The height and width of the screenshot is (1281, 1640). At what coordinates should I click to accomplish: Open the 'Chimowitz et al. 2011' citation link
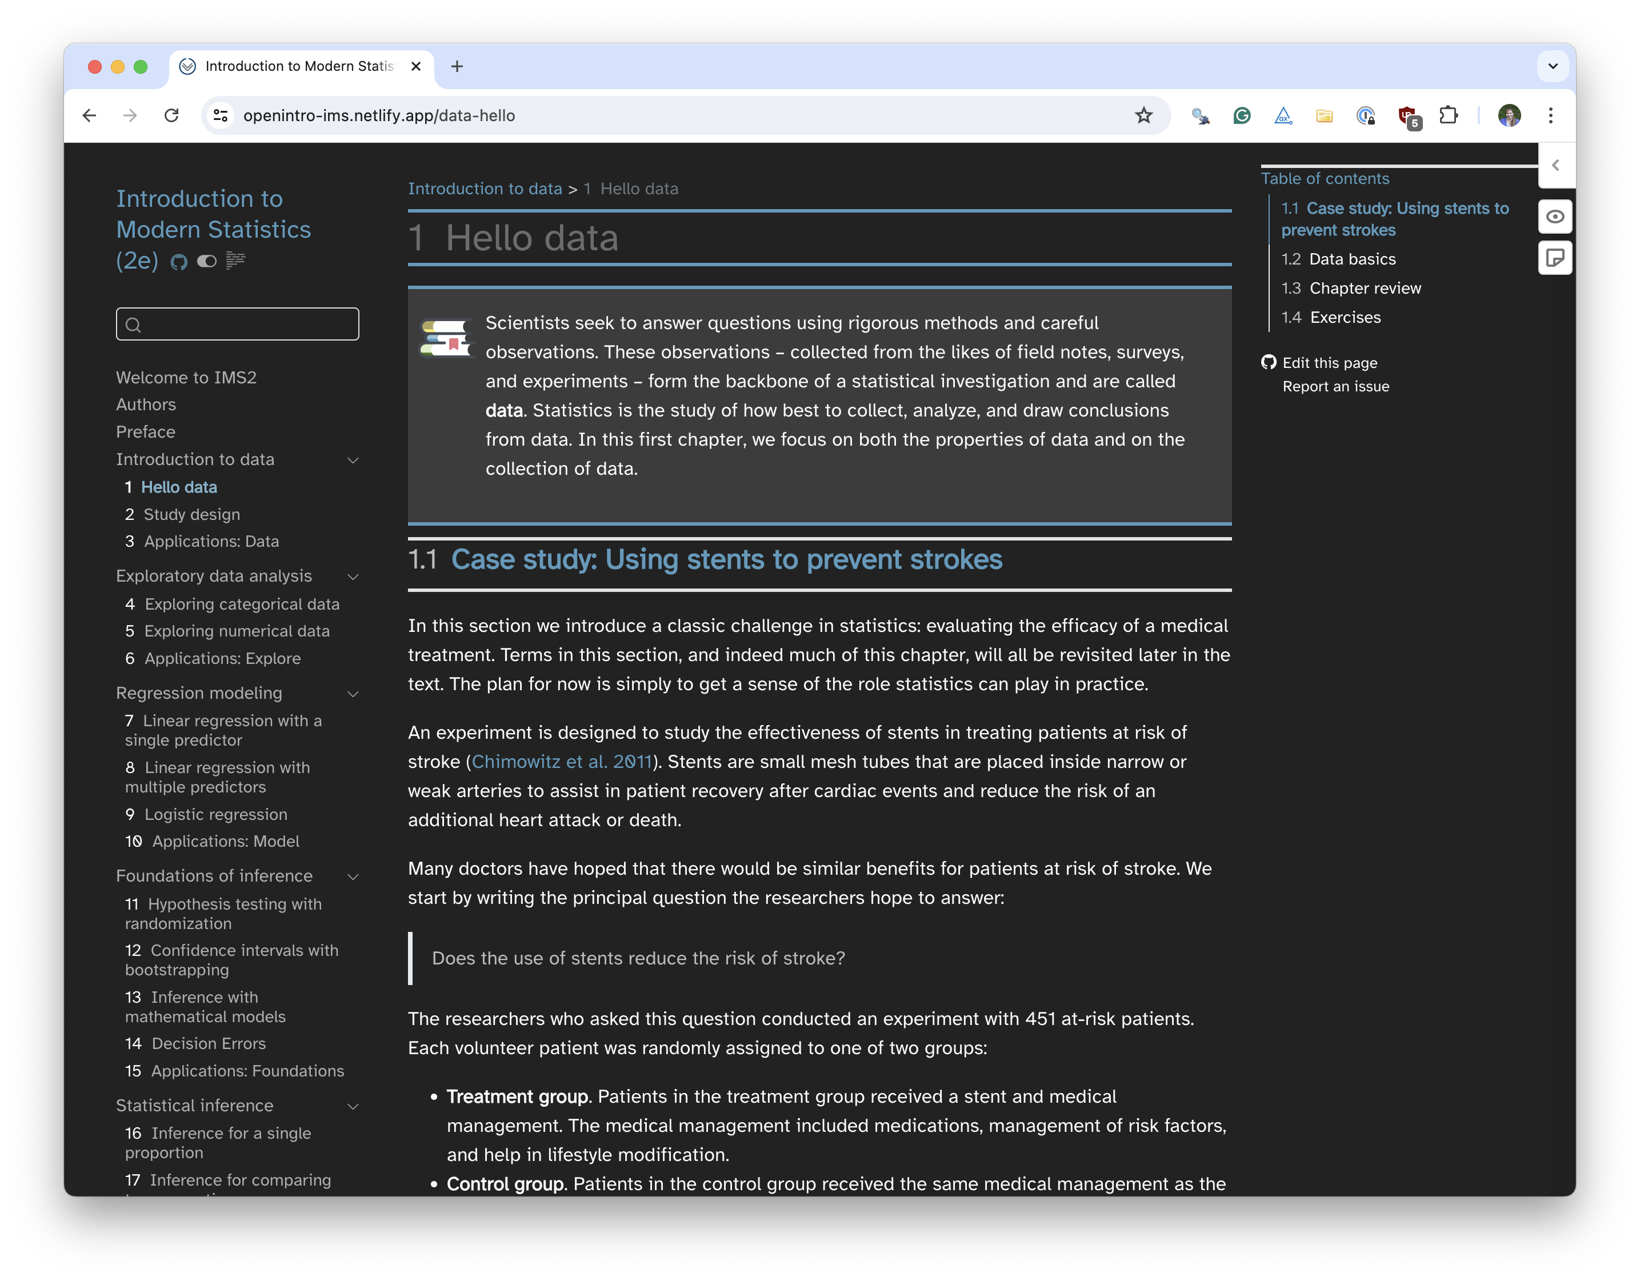click(561, 762)
